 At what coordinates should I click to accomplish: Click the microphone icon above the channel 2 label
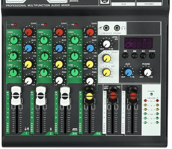[x=51, y=129]
